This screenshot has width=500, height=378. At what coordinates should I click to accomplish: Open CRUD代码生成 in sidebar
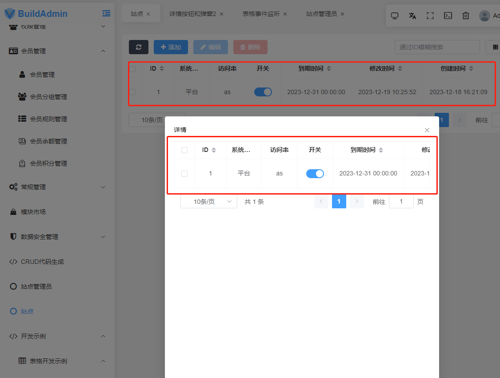[x=42, y=262]
